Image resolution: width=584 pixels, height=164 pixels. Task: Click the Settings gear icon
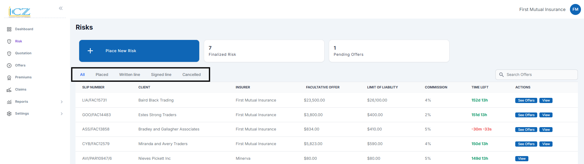point(9,114)
